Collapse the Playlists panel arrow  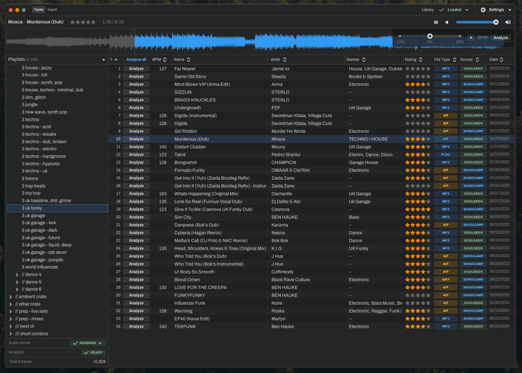(x=103, y=59)
